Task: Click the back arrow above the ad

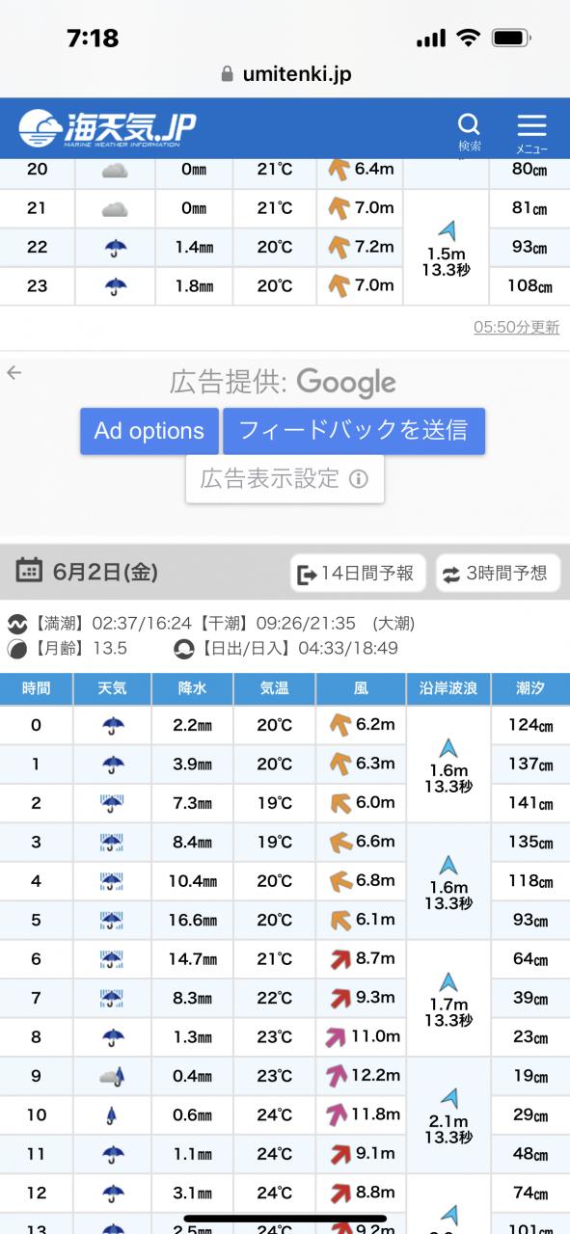Action: pyautogui.click(x=14, y=373)
